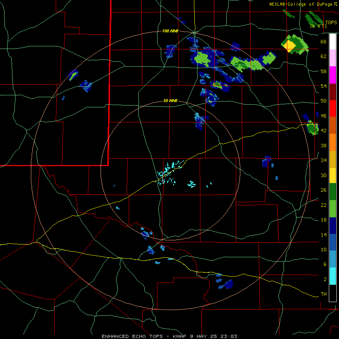Click the "38" label on the legend

click(324, 146)
